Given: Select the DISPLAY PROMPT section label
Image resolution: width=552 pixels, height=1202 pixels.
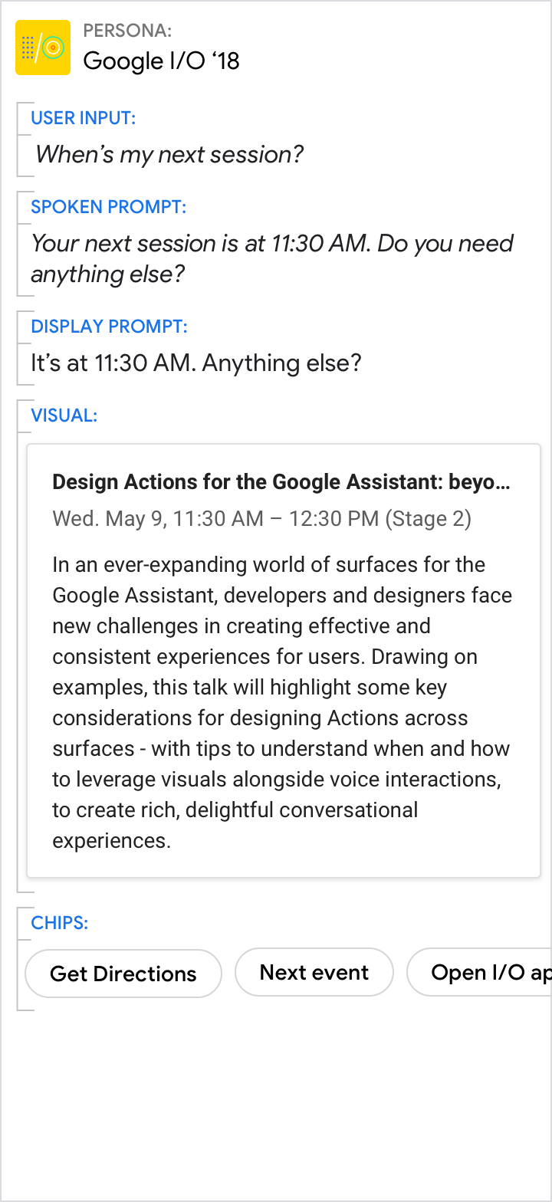Looking at the screenshot, I should 109,327.
